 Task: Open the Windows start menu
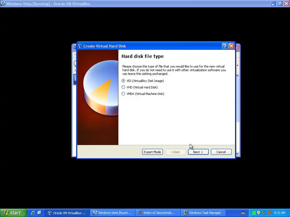pos(13,213)
